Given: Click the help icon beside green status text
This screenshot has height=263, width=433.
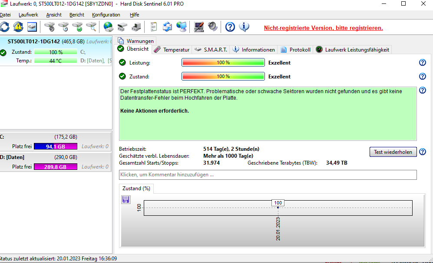Looking at the screenshot, I should pos(422,90).
